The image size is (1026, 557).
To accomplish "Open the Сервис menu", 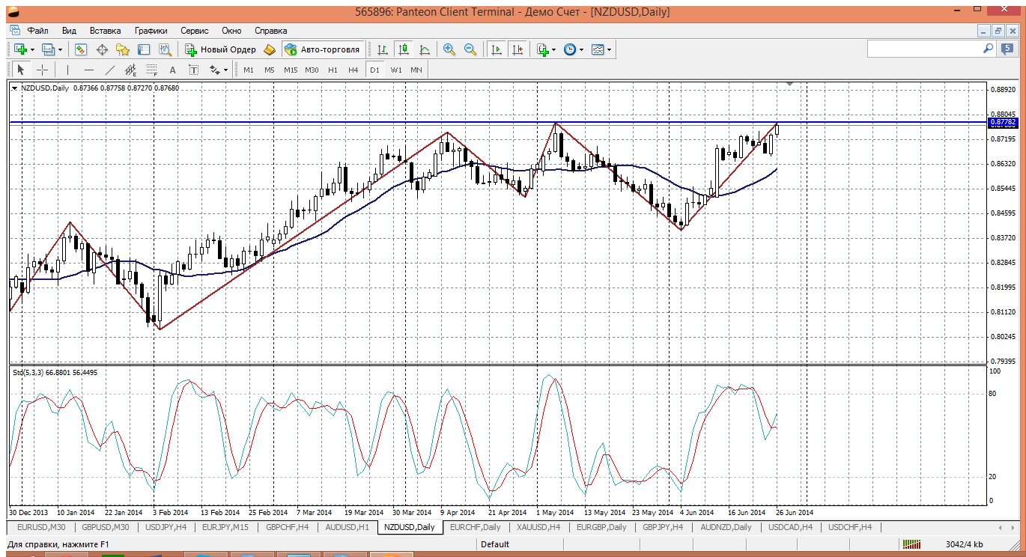I will [194, 31].
